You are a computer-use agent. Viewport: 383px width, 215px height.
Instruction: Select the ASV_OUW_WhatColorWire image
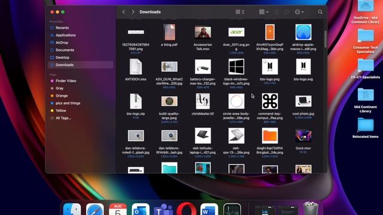(169, 66)
